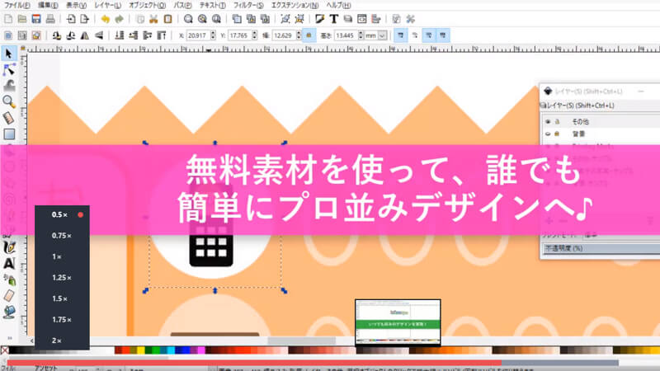Open the オブジェクト menu
This screenshot has height=371, width=660.
(147, 5)
